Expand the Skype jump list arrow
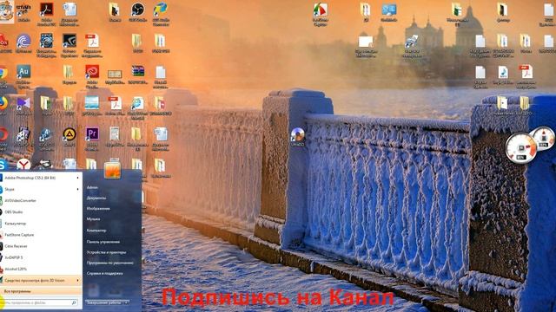Viewport: 556px width, 312px height. click(77, 189)
